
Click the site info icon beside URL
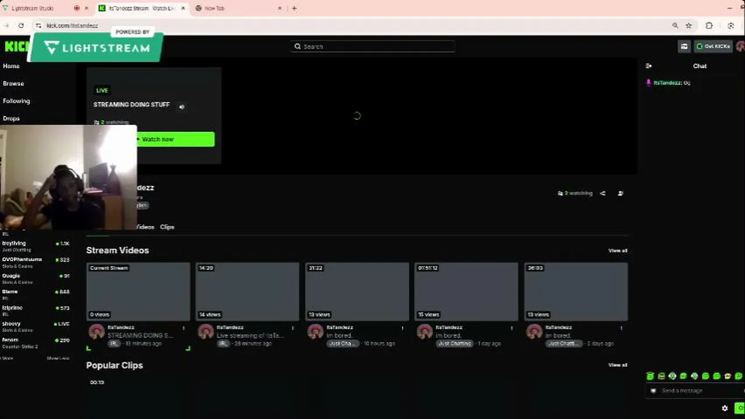pyautogui.click(x=38, y=26)
